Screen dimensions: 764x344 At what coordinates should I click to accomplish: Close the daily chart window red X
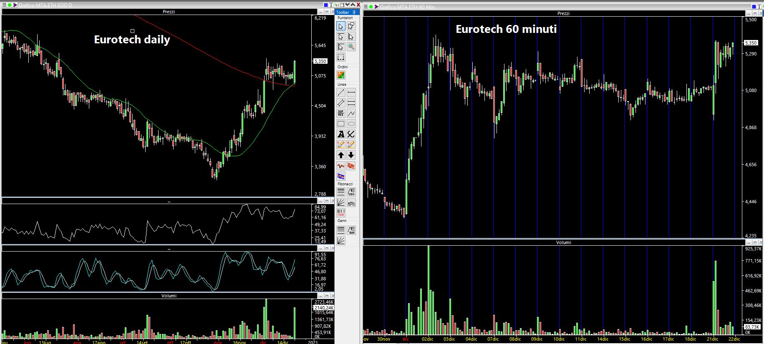click(358, 5)
